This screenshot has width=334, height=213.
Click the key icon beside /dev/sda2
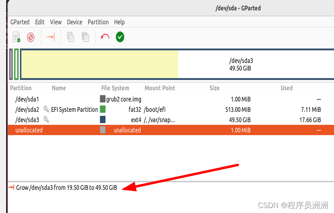[46, 109]
